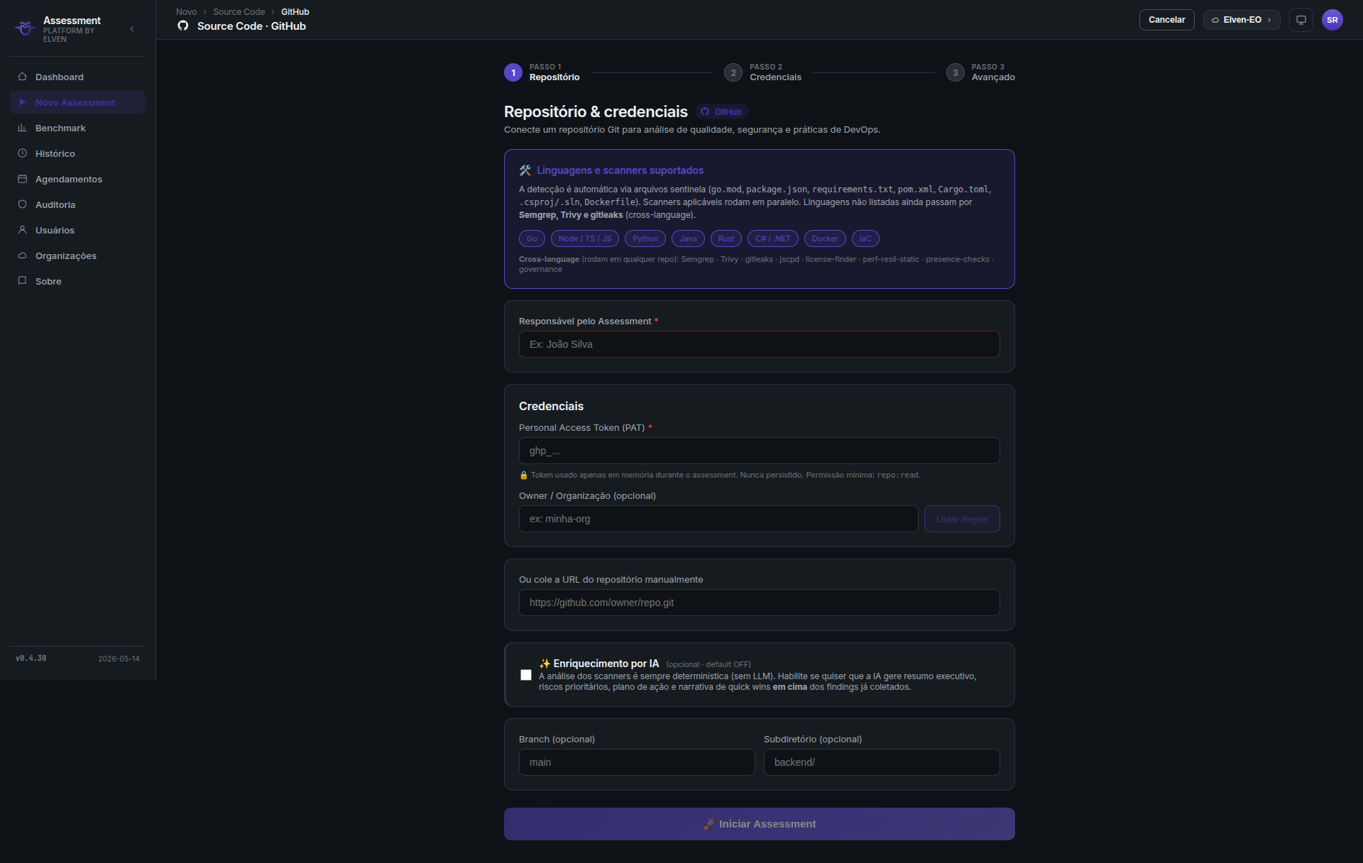Collapse the sidebar with the chevron
This screenshot has height=863, width=1363.
pos(132,29)
